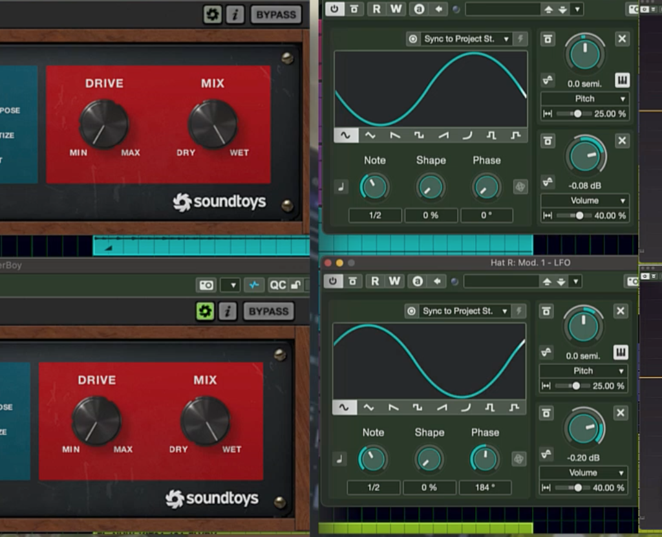Choose the square wave shape in Hat R LFO
This screenshot has height=537, width=662.
click(x=418, y=408)
